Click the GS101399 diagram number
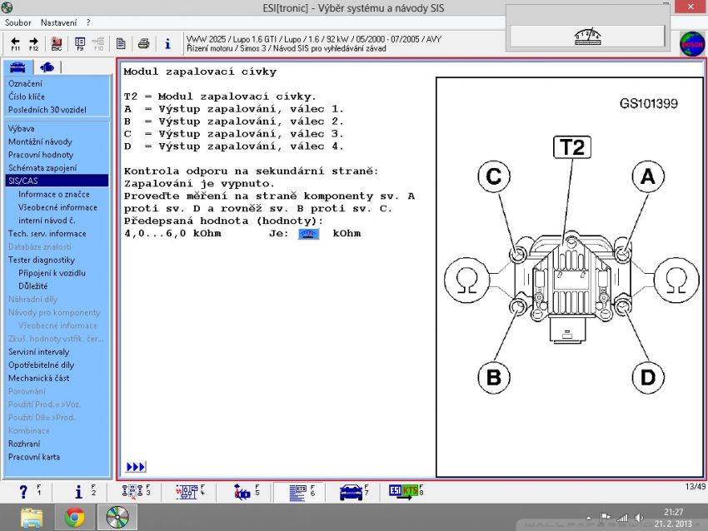Screen dimensions: 708x531 [648, 104]
